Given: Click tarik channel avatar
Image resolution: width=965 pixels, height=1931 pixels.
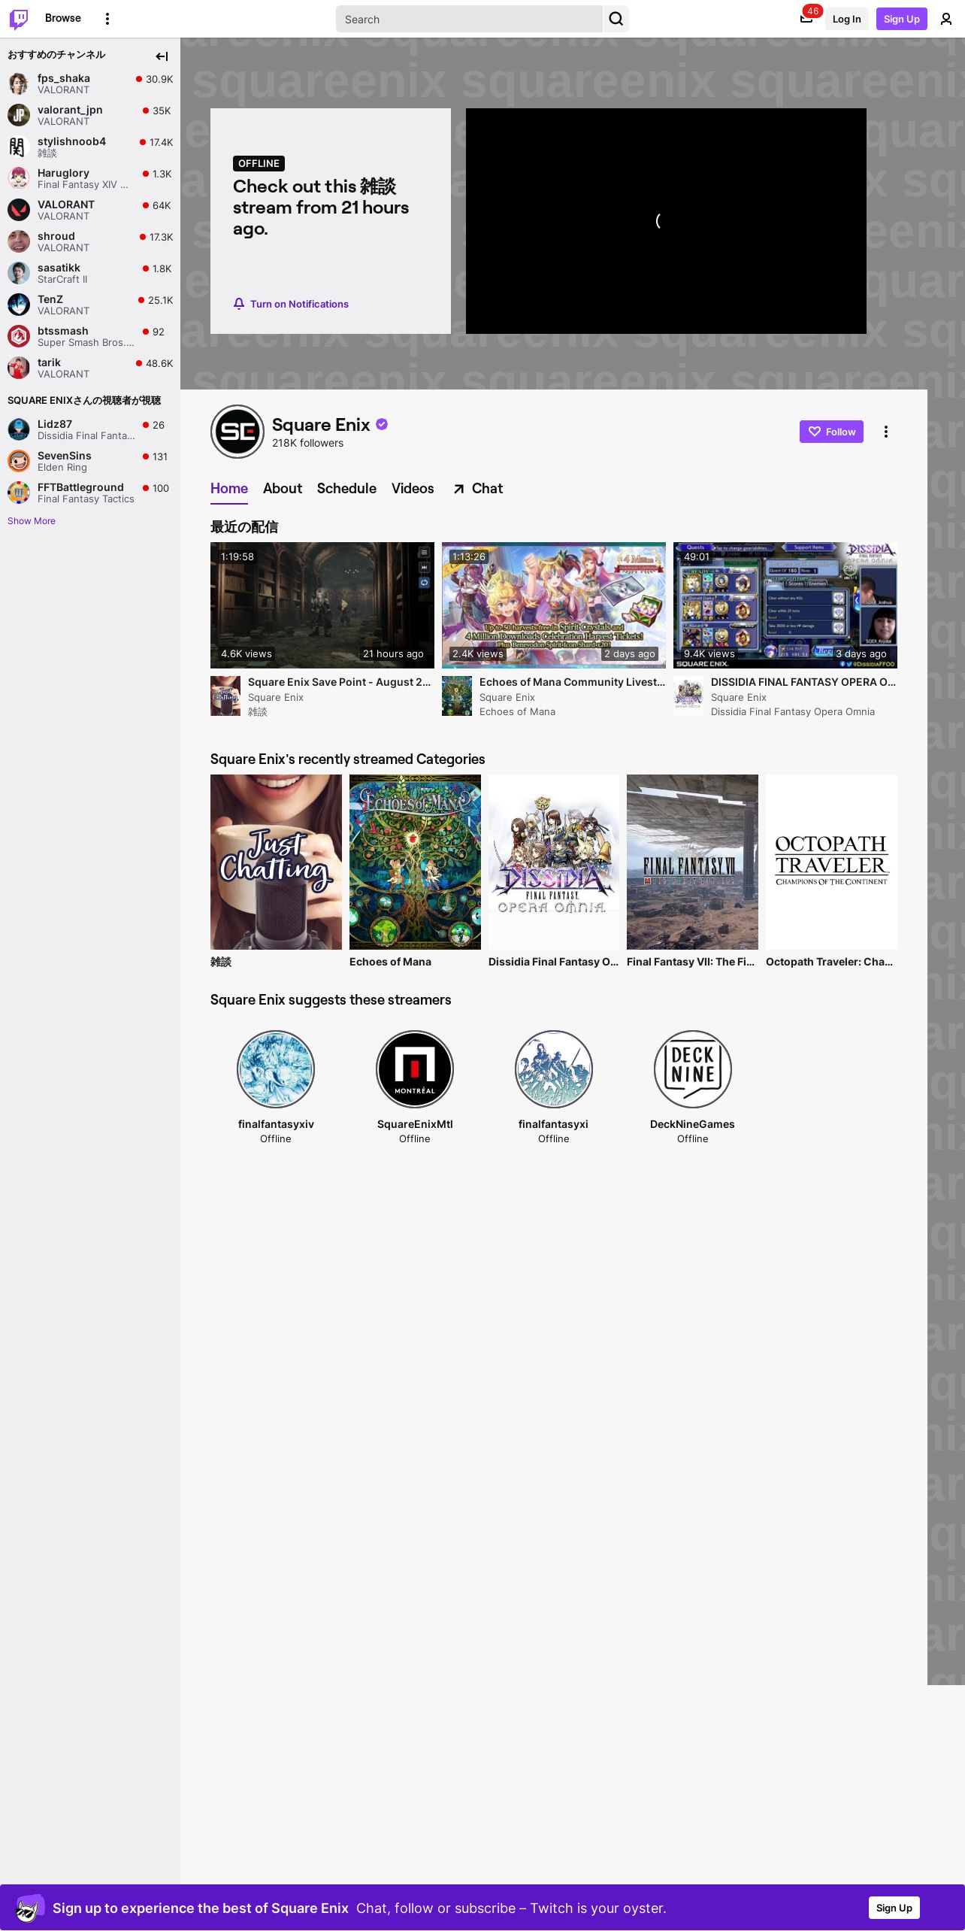Looking at the screenshot, I should pos(19,368).
